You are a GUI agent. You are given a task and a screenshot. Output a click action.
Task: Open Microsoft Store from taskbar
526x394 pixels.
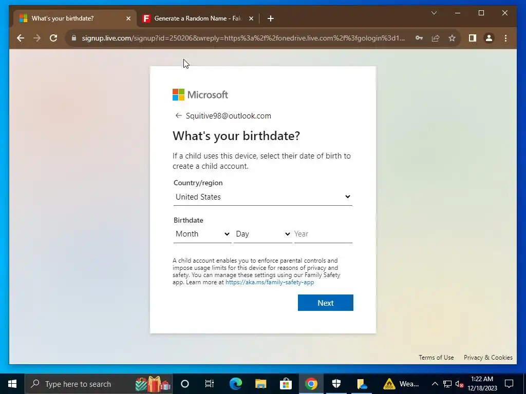286,384
